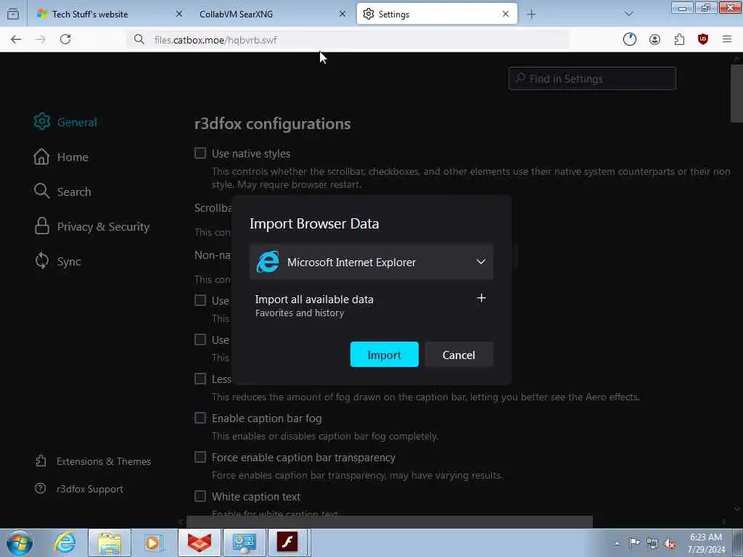Click the vertical scrollbar thumb
Image resolution: width=743 pixels, height=557 pixels.
737,93
